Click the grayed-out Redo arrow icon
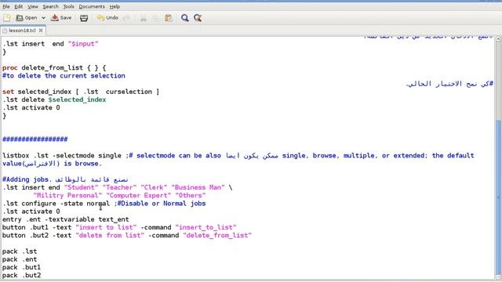Viewport: 502px width, 282px height. click(127, 18)
